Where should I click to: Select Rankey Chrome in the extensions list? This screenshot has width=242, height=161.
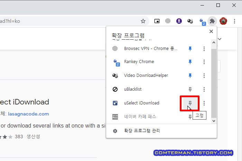[139, 62]
